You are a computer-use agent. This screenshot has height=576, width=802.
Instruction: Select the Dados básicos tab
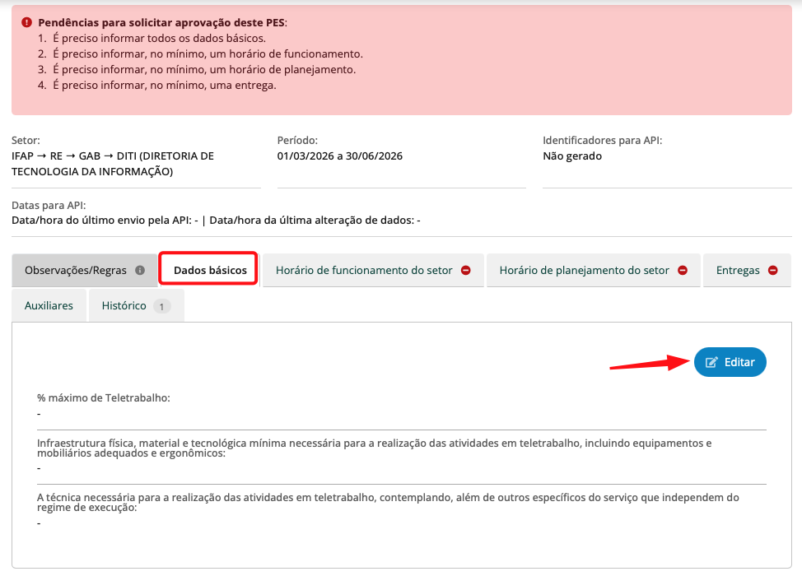point(210,270)
